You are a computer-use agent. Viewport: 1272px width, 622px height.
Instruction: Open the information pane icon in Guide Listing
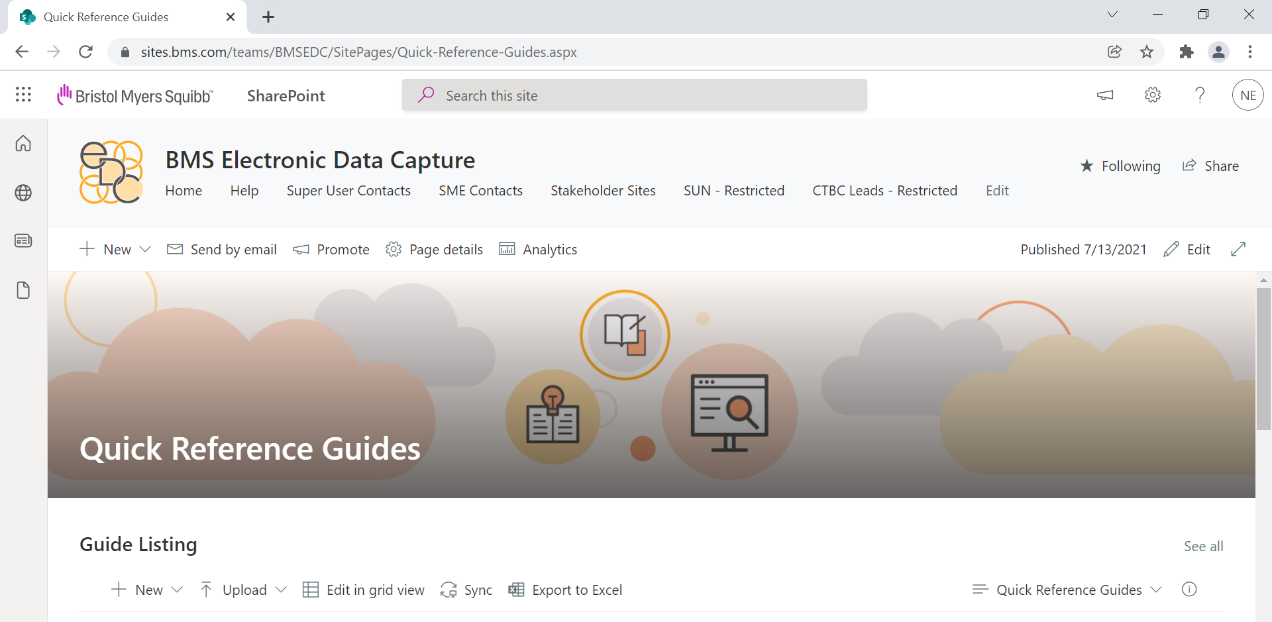click(1189, 589)
